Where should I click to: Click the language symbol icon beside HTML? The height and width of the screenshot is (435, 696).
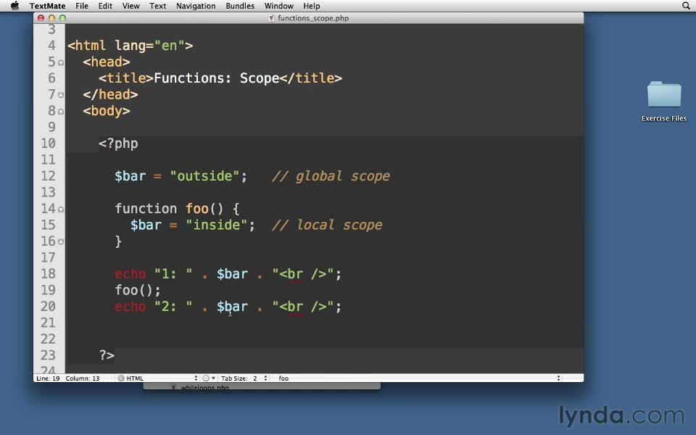[121, 378]
